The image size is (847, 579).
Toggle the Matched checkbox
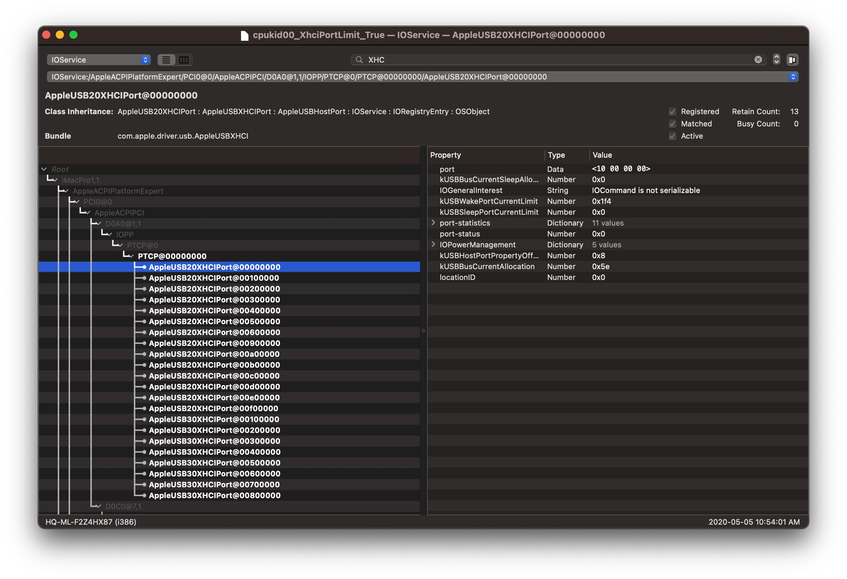(672, 124)
